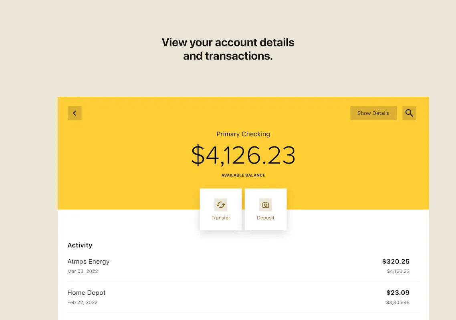The width and height of the screenshot is (456, 320).
Task: Click the AVAILABLE BALANCE caption
Action: (x=243, y=175)
